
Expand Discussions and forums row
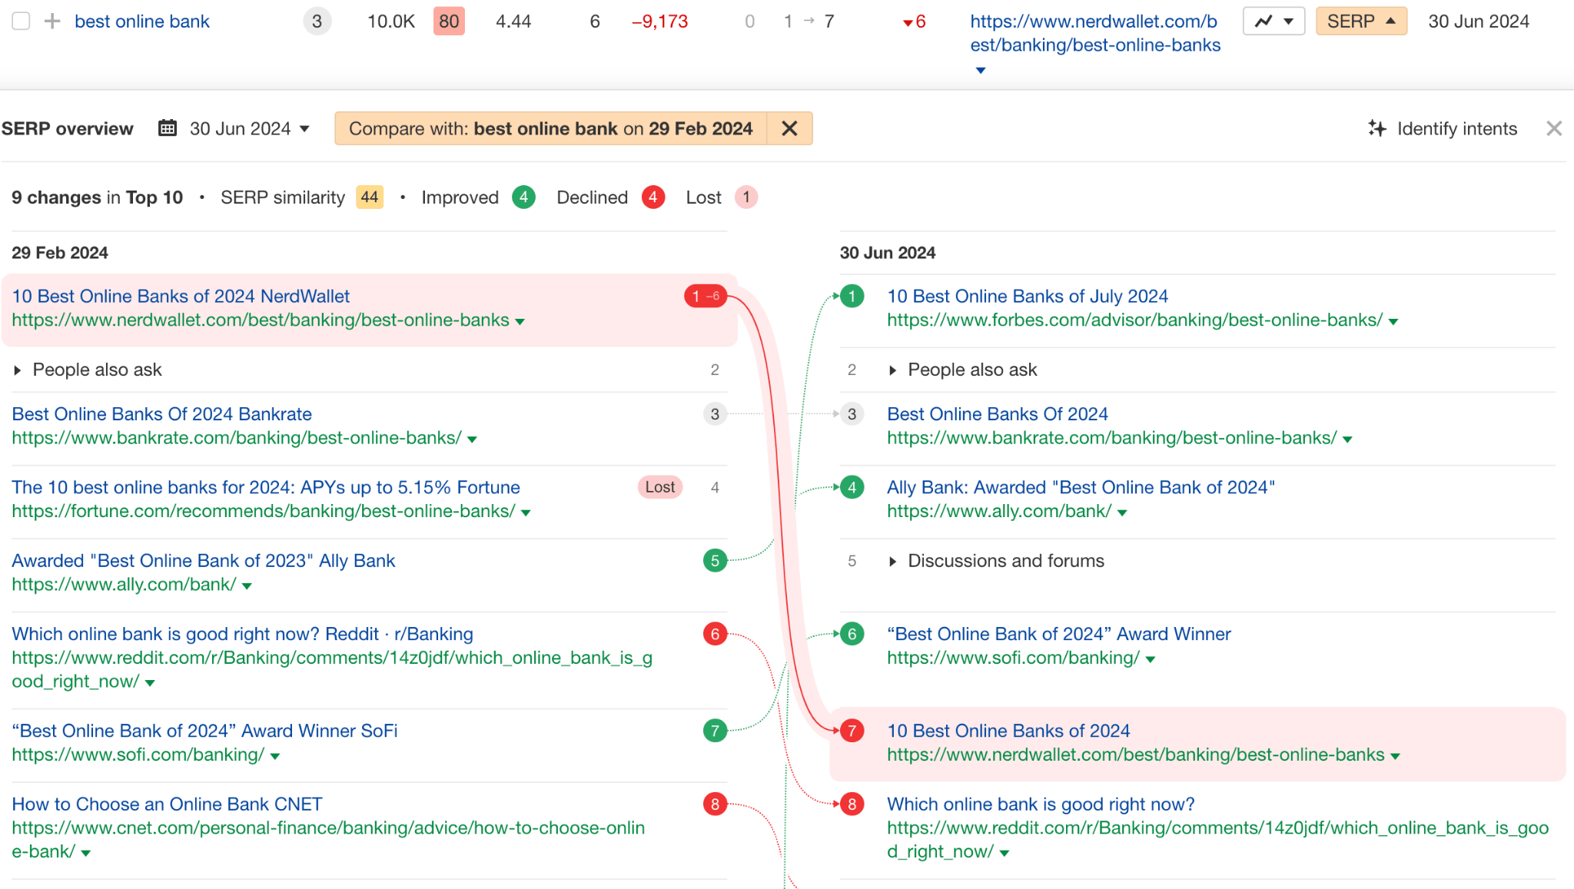point(893,562)
